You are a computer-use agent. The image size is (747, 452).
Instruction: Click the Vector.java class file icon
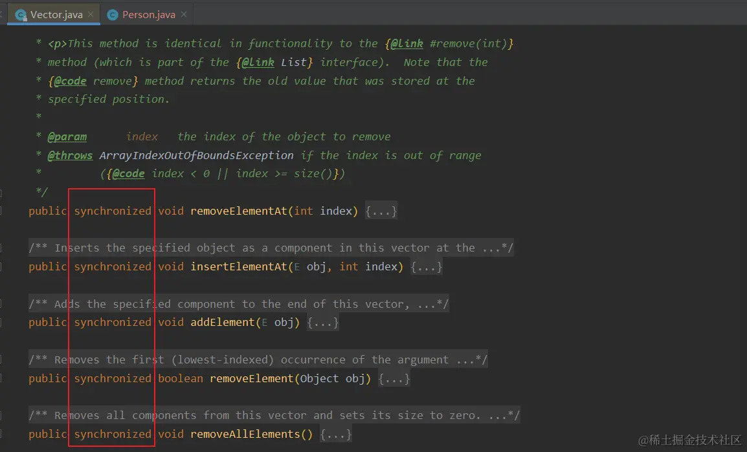click(21, 16)
